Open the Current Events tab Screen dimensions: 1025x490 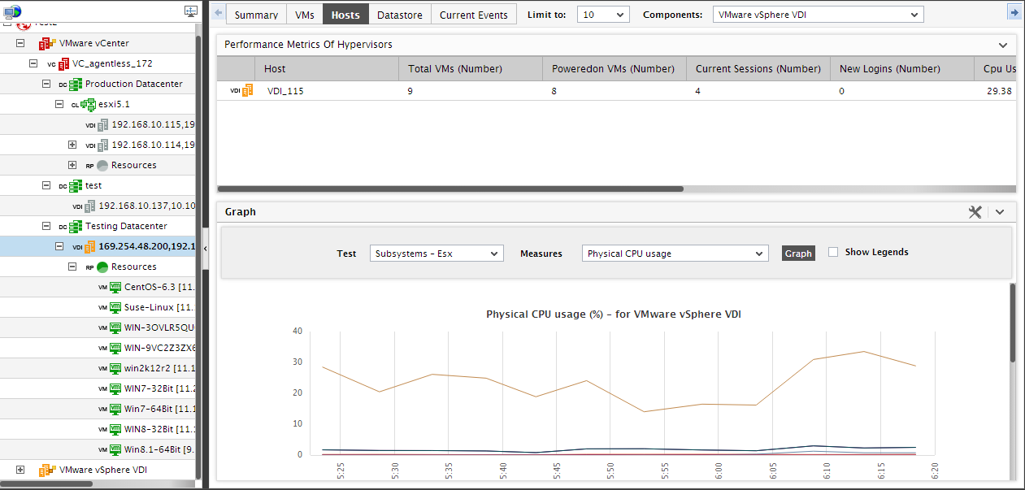click(473, 15)
